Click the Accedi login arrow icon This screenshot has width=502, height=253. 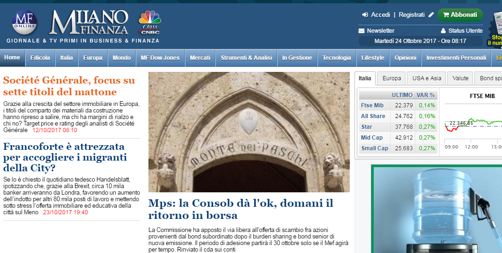point(365,15)
